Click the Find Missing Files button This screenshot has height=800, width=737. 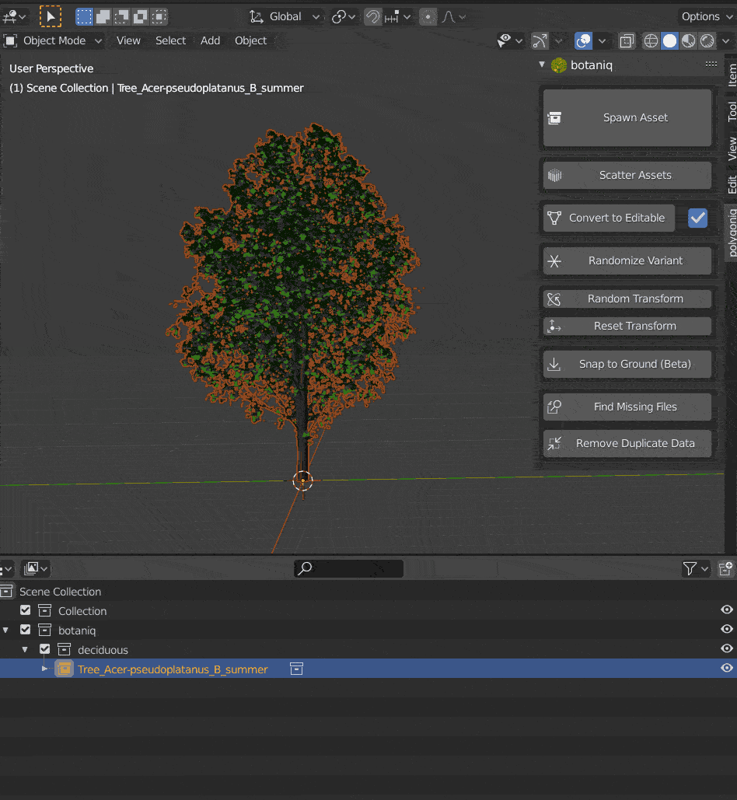click(x=627, y=407)
